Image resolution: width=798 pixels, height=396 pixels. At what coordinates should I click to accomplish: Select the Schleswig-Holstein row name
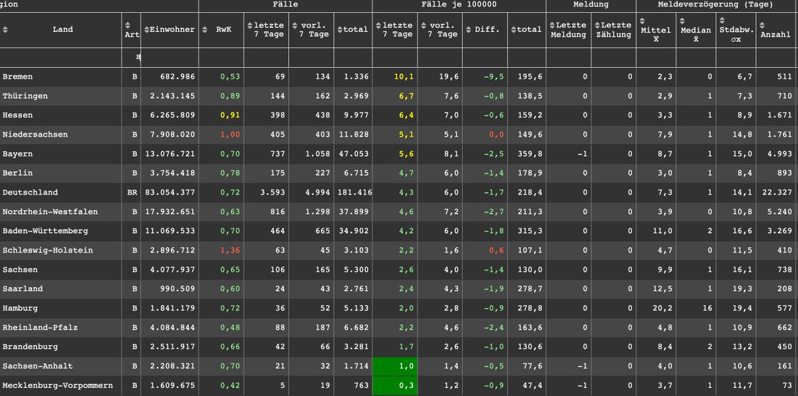coord(47,250)
